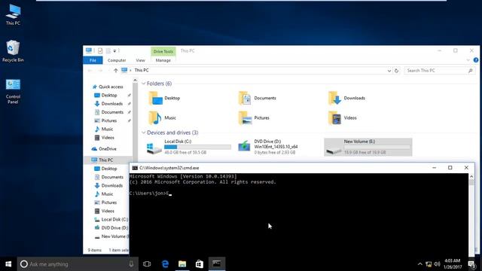Open the Pictures folder in Folders group
Screen dimensions: 482x271
254,117
